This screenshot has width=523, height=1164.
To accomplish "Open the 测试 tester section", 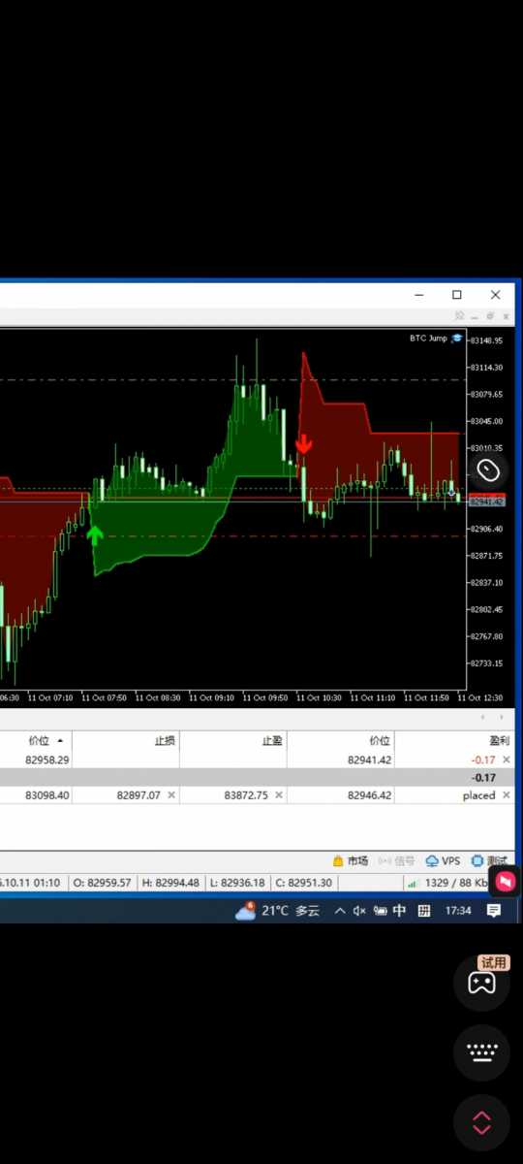I will click(489, 860).
